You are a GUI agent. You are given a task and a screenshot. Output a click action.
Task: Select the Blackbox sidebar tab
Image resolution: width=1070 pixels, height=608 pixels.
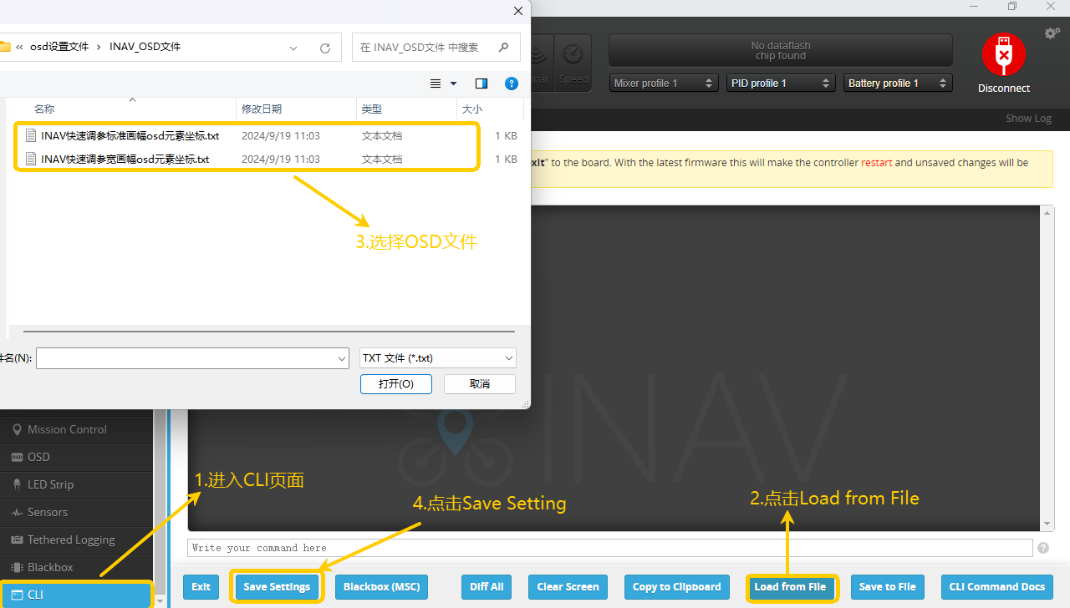point(50,567)
